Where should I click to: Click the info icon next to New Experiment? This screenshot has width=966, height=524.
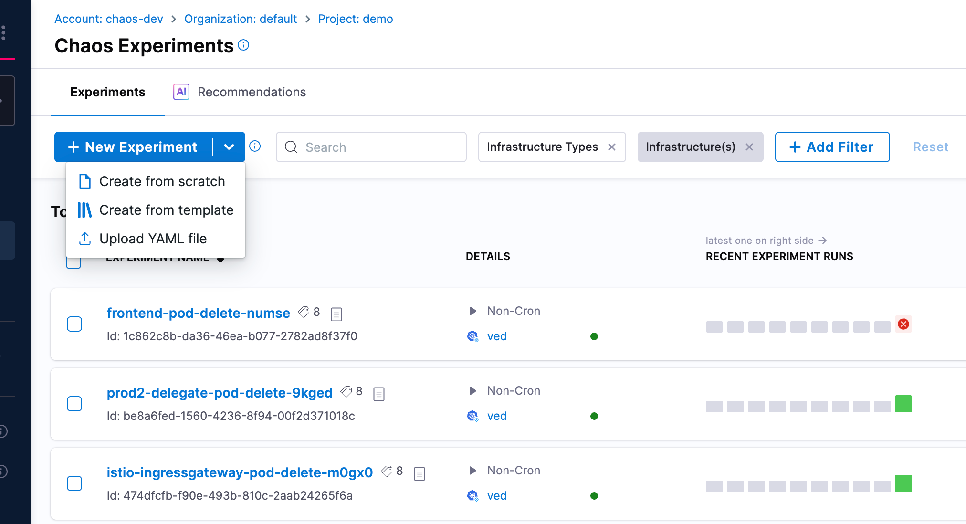pyautogui.click(x=255, y=146)
